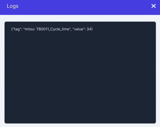Click the opening brace of the log entry

pos(12,29)
